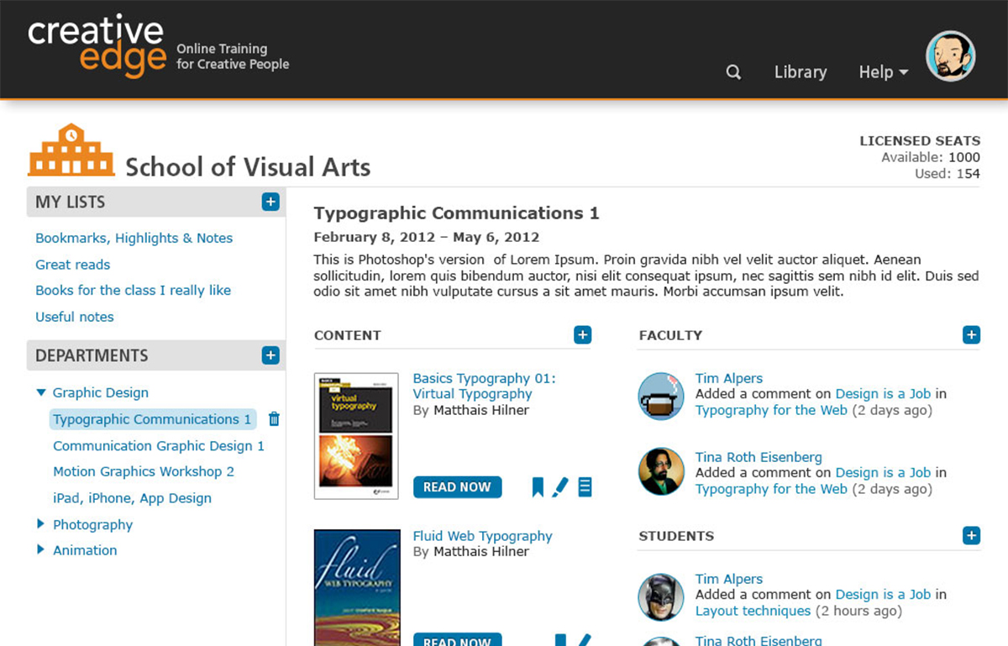This screenshot has width=1008, height=646.
Task: Open the Virtual Typography book cover thumbnail
Action: (x=356, y=436)
